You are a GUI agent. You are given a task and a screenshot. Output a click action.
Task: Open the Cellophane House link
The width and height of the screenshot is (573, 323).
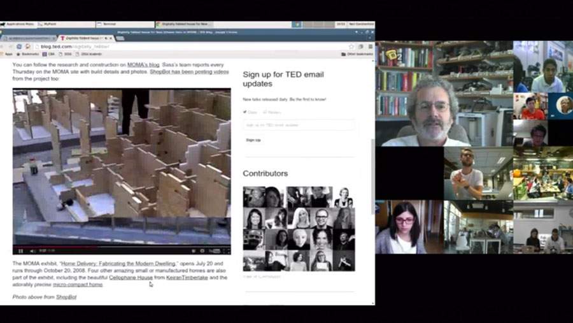click(x=131, y=278)
